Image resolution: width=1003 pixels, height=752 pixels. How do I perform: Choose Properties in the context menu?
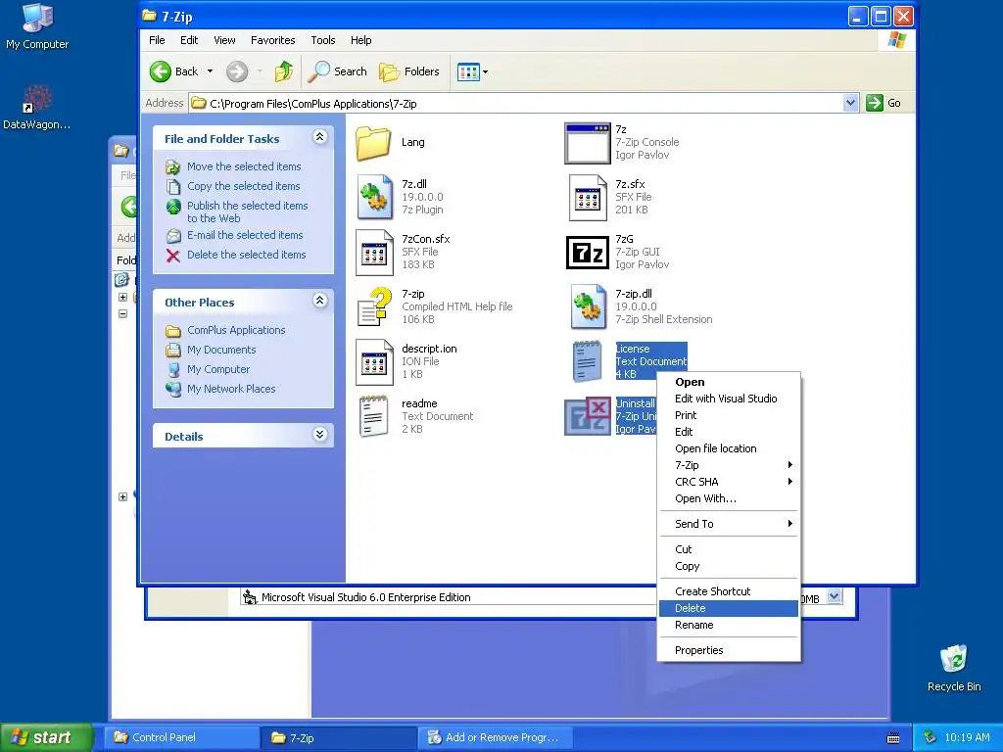point(729,650)
